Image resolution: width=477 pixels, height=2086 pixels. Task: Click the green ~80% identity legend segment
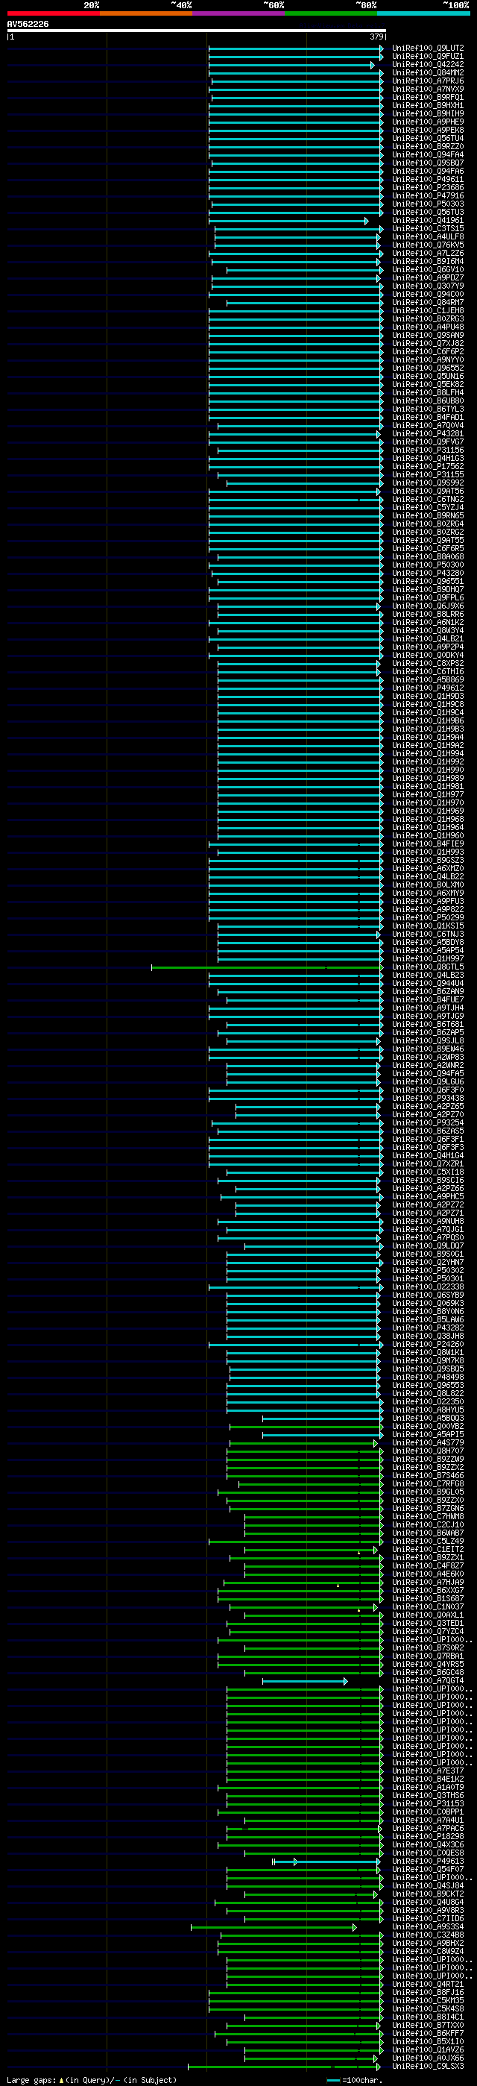click(x=331, y=13)
